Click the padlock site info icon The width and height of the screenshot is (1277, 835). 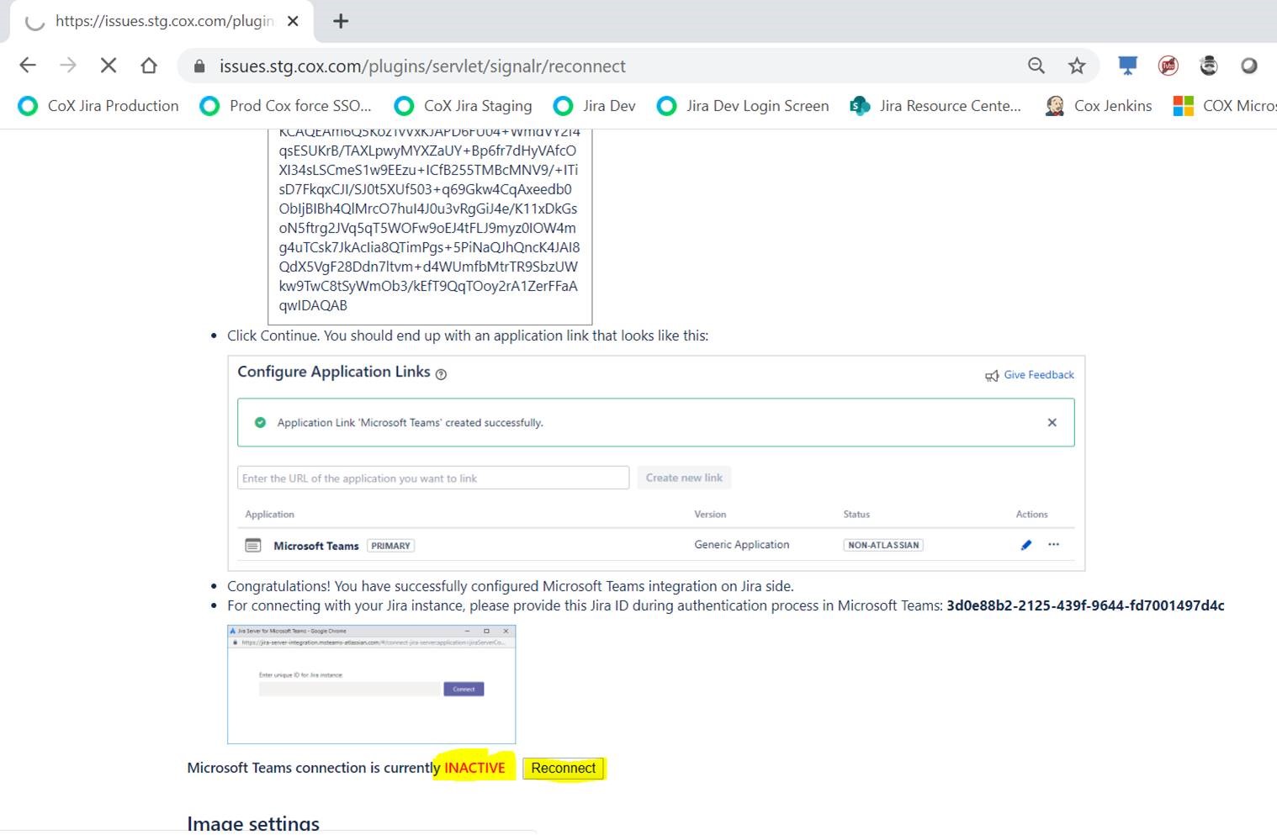tap(199, 66)
